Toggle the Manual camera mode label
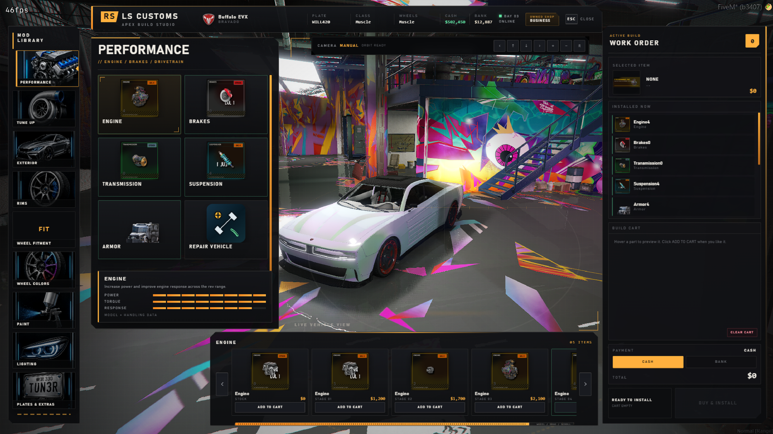The width and height of the screenshot is (773, 434). [349, 46]
